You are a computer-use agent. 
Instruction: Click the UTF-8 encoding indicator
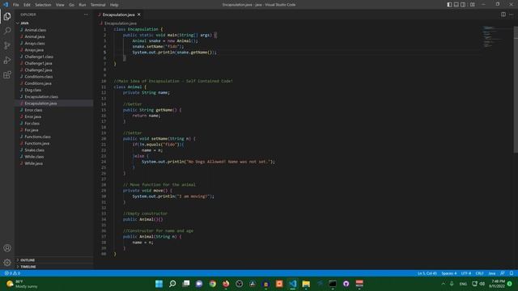(x=466, y=273)
